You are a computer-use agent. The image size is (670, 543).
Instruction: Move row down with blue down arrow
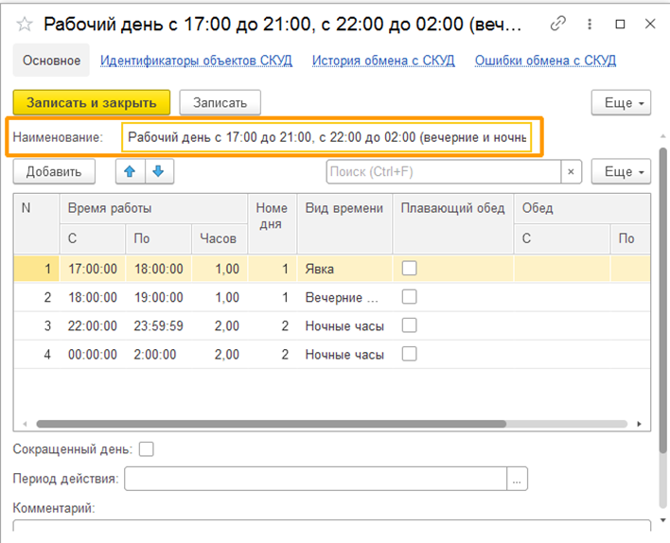point(158,171)
